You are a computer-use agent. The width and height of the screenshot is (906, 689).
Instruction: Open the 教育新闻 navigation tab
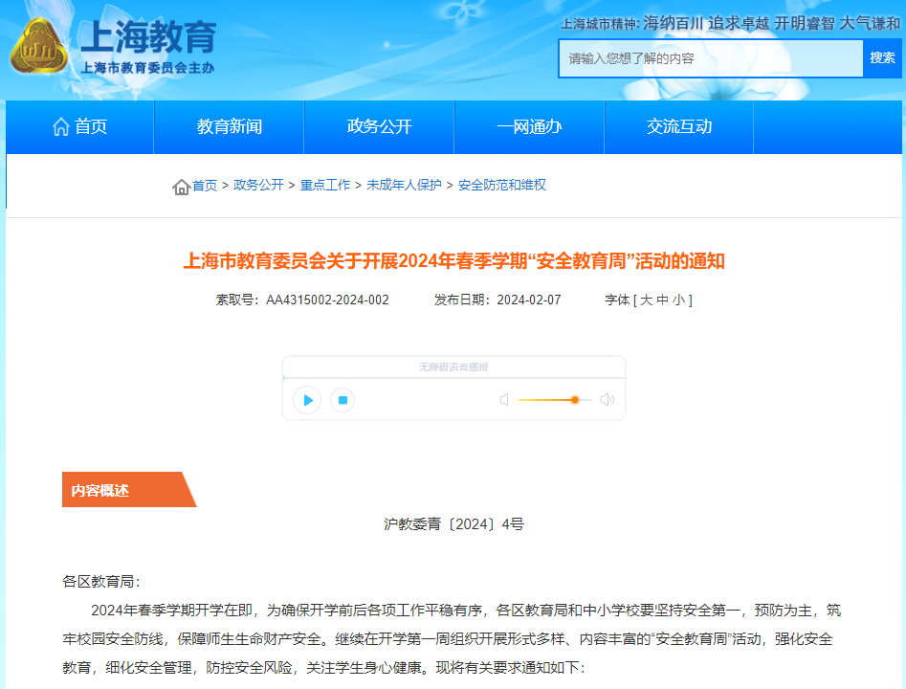tap(230, 127)
